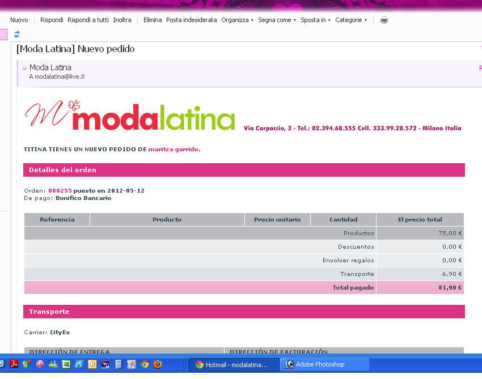Open the Sposta in dropdown
482x379 pixels.
click(x=316, y=20)
